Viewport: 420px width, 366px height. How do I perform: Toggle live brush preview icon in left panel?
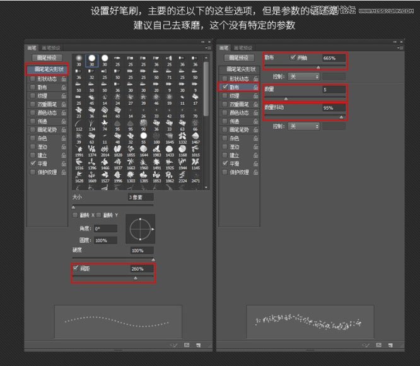174,345
